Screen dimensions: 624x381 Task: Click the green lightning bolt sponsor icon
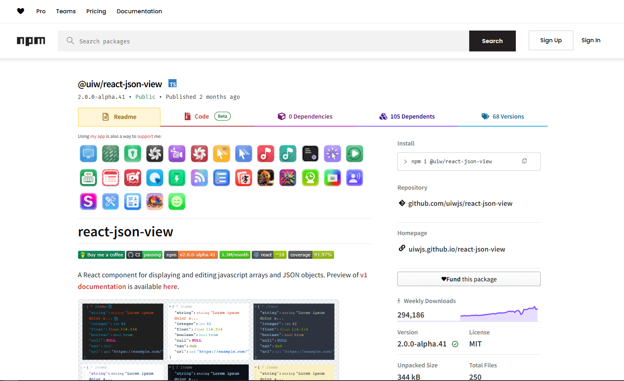point(177,178)
